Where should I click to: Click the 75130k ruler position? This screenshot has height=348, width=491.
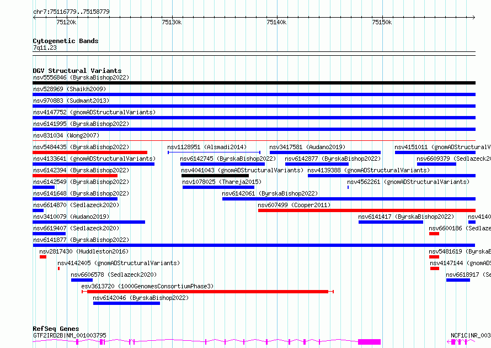click(x=172, y=22)
